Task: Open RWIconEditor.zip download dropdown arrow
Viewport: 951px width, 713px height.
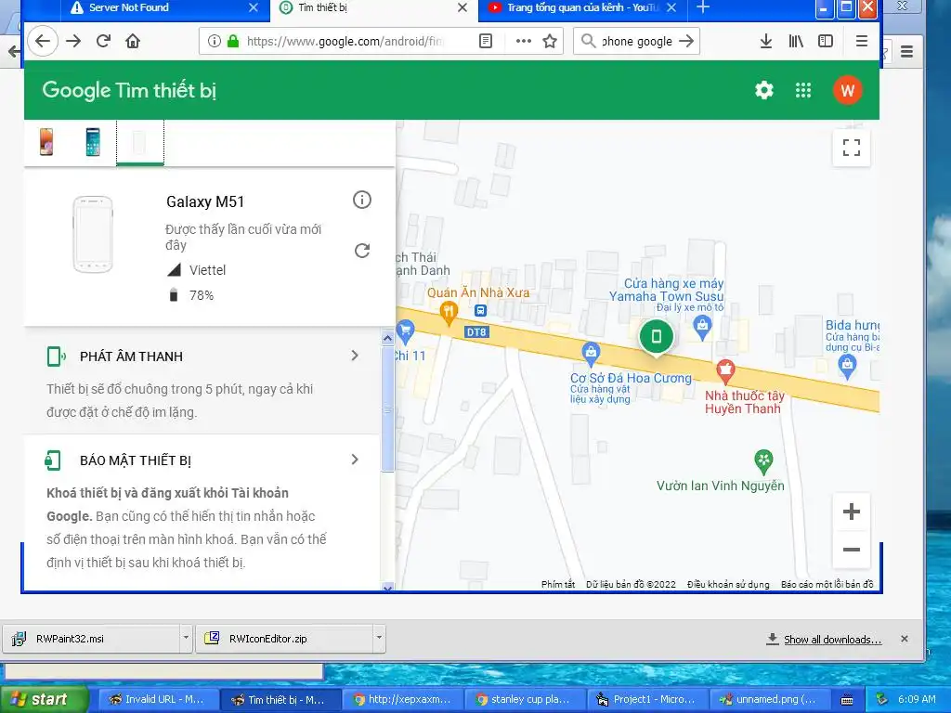Action: pyautogui.click(x=379, y=638)
